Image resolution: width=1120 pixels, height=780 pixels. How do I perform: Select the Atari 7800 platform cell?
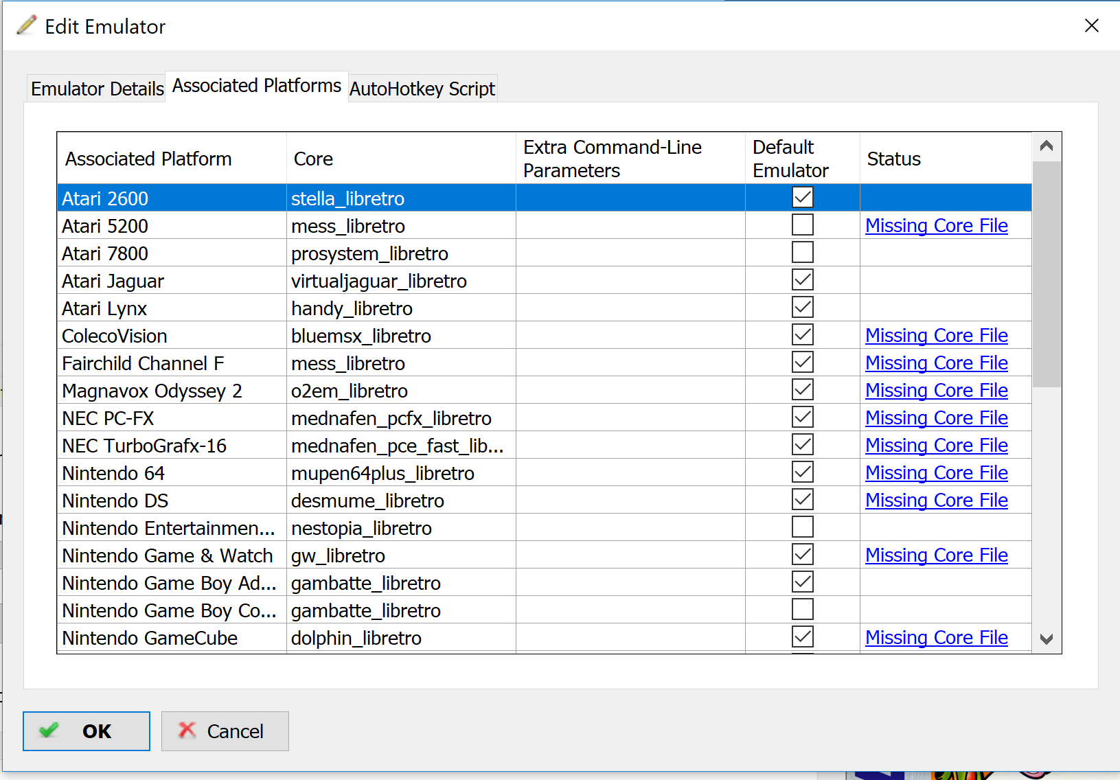point(172,253)
